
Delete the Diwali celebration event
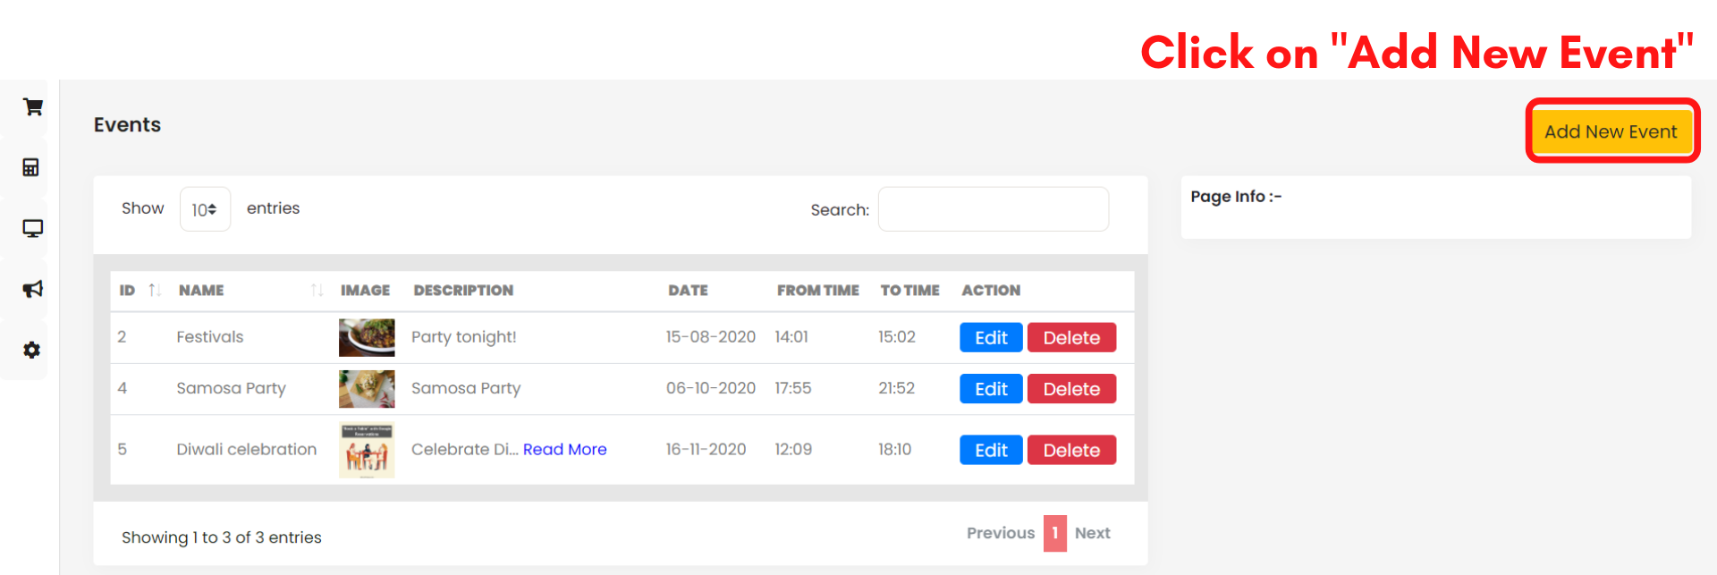click(1070, 450)
